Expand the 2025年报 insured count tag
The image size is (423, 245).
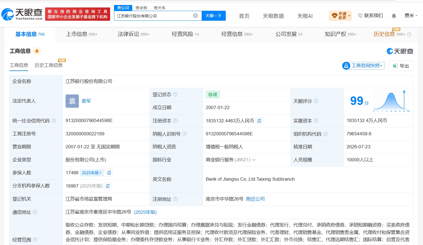click(x=92, y=173)
